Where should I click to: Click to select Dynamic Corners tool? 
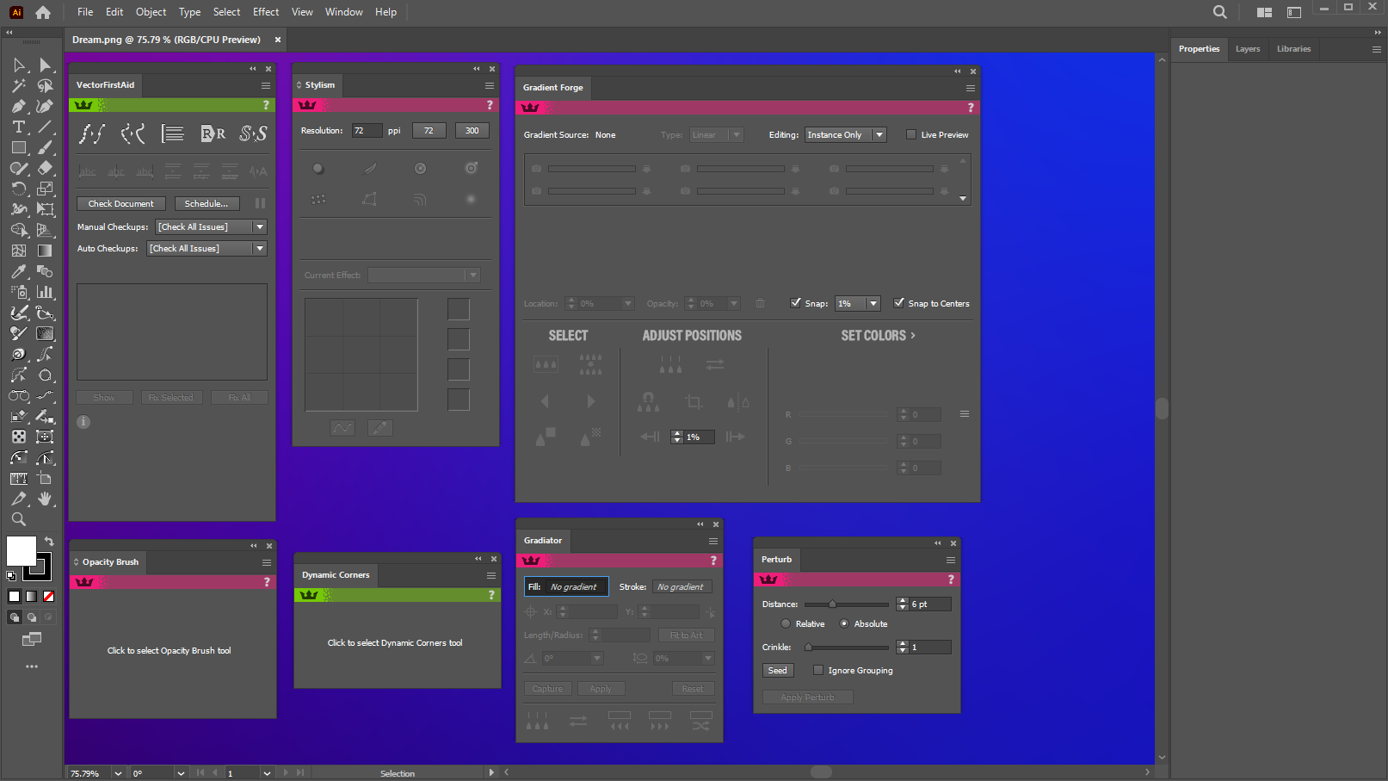click(x=395, y=643)
